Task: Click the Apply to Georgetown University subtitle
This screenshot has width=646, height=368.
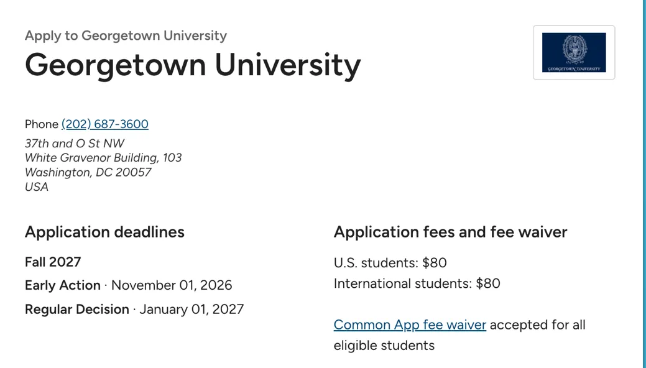Action: [x=126, y=35]
